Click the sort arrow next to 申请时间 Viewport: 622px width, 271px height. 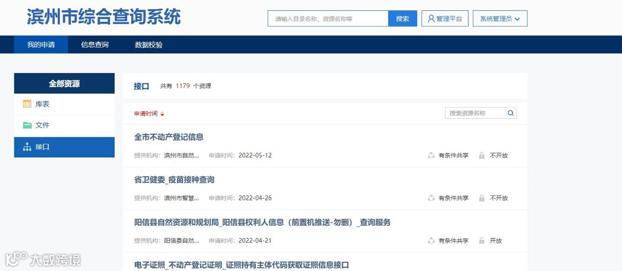(x=162, y=114)
